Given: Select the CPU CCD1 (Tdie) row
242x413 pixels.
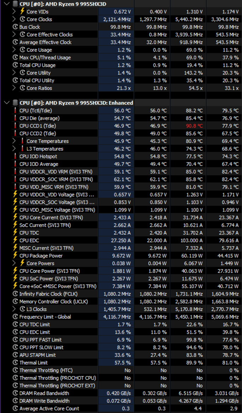Looking at the screenshot, I should click(x=121, y=126).
